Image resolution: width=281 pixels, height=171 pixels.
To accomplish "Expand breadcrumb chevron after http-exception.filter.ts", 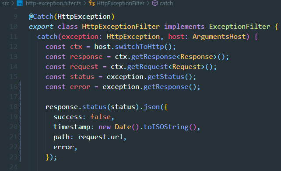I will [85, 3].
